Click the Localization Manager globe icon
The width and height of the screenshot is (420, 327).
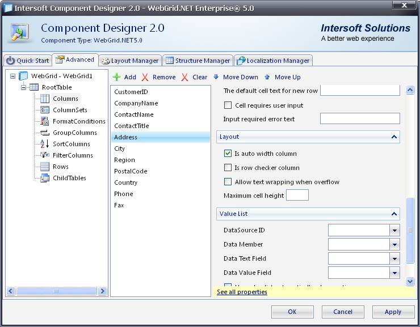pos(241,61)
